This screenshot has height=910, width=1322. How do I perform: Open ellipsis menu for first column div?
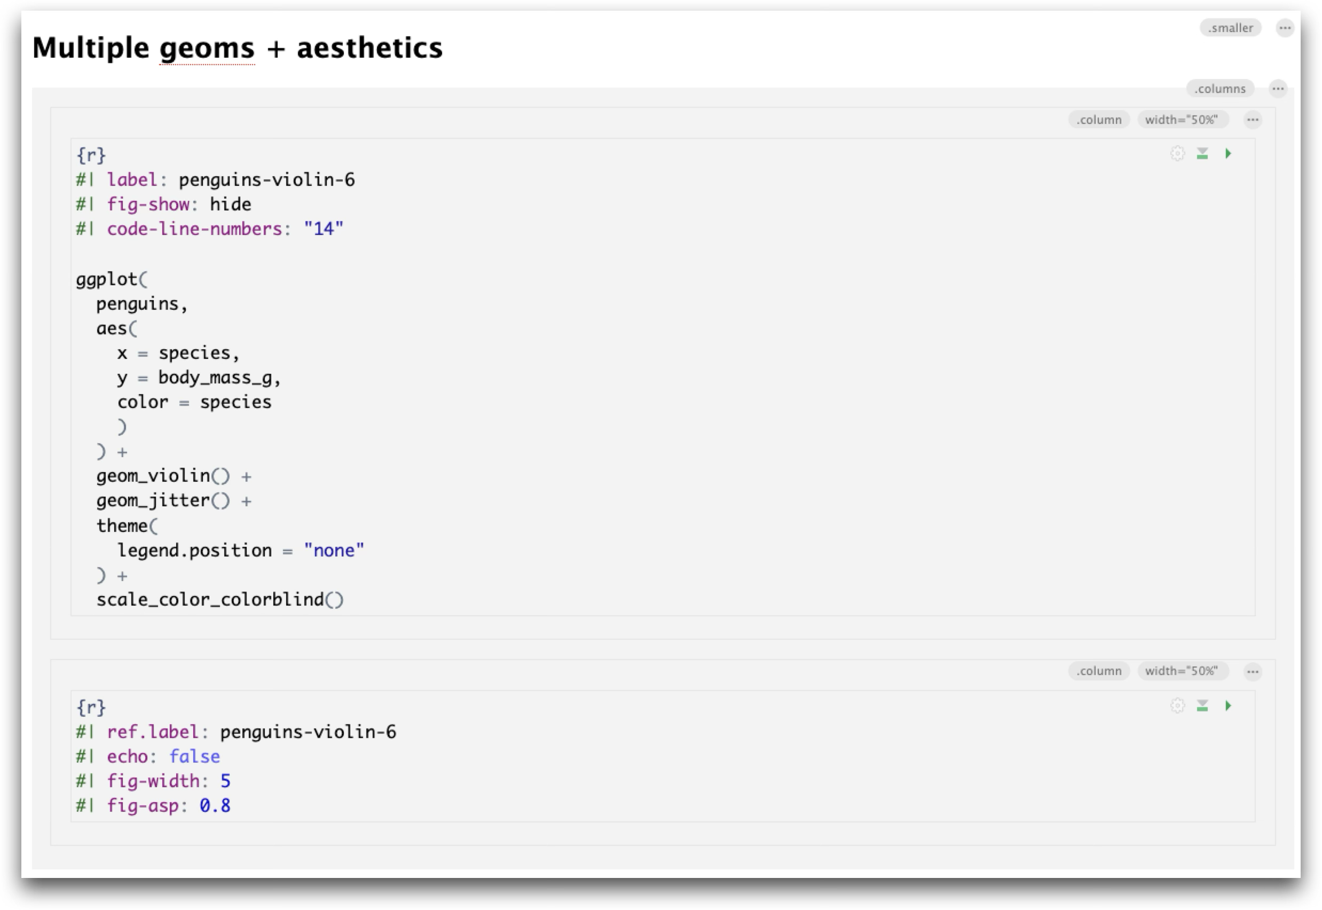[1253, 120]
